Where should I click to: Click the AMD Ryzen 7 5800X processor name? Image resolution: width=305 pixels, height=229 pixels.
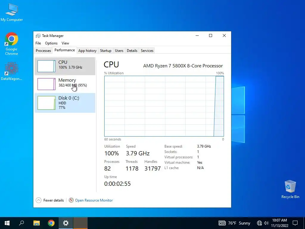click(x=183, y=66)
